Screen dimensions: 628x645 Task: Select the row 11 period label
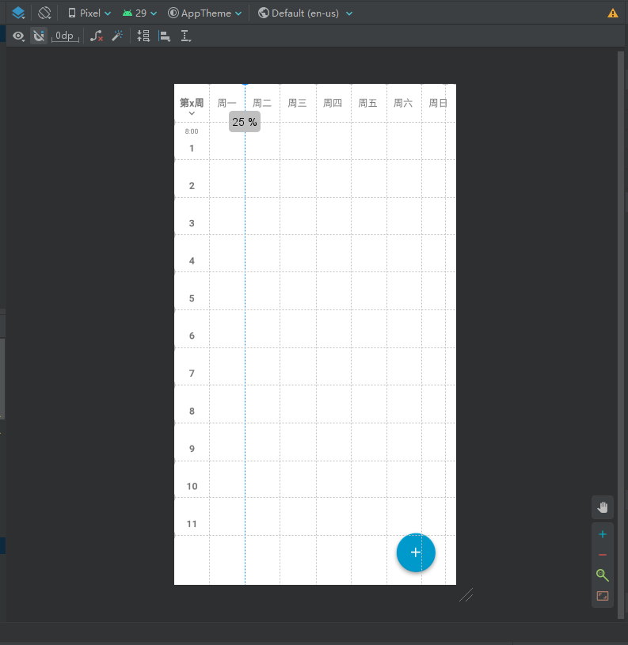[192, 524]
